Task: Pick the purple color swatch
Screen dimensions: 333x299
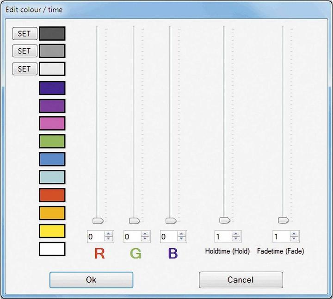Action: pos(52,106)
